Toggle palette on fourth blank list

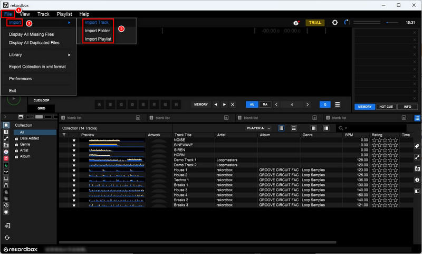pos(404,118)
